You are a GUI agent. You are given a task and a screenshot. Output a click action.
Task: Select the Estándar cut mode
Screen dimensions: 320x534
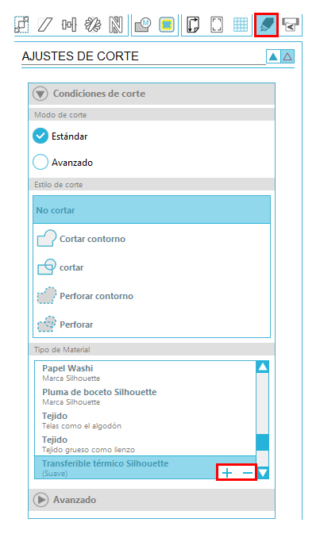60,136
